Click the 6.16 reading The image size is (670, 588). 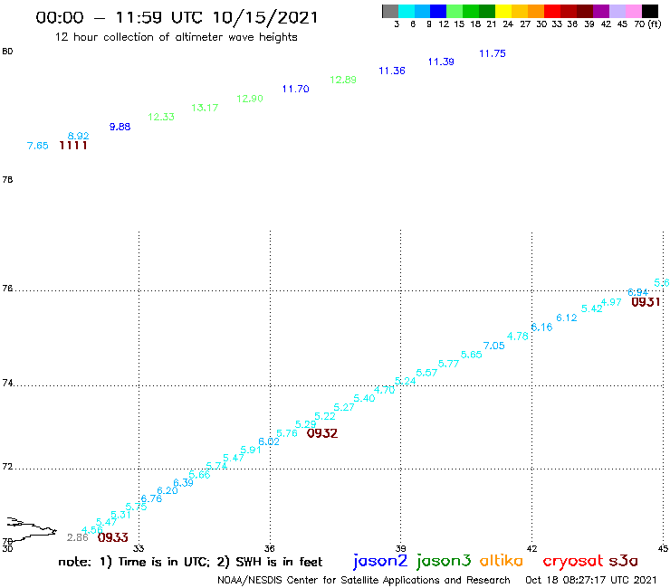pos(541,327)
